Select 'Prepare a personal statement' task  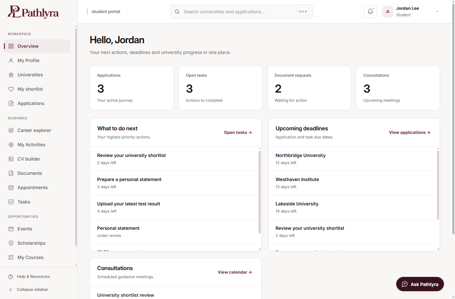coord(174,183)
